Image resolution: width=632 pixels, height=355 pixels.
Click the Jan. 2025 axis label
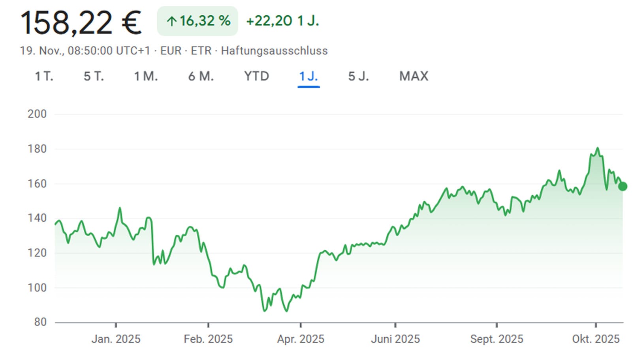pyautogui.click(x=116, y=339)
